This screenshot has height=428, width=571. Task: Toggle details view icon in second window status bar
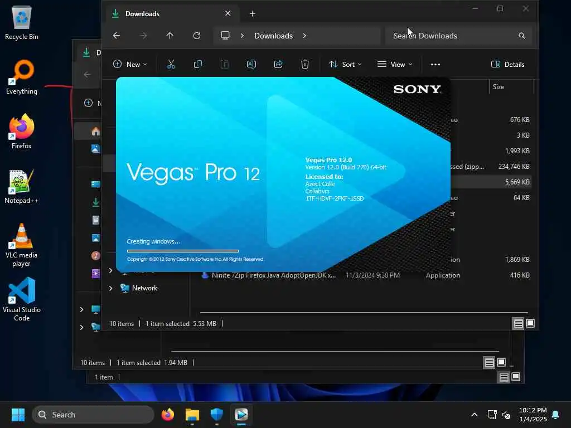coord(489,362)
